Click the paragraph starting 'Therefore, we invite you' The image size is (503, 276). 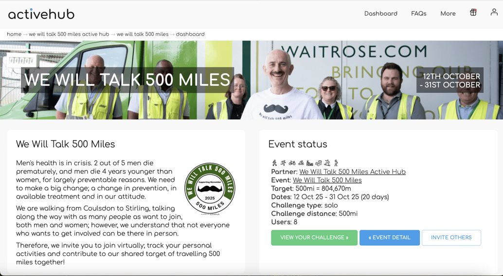[x=118, y=254]
